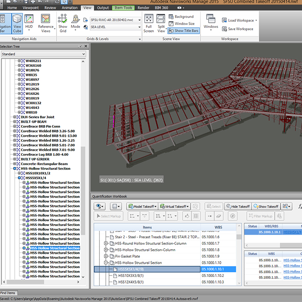Image resolution: width=302 pixels, height=302 pixels.
Task: Open the Animation ribbon tab
Action: click(x=69, y=8)
